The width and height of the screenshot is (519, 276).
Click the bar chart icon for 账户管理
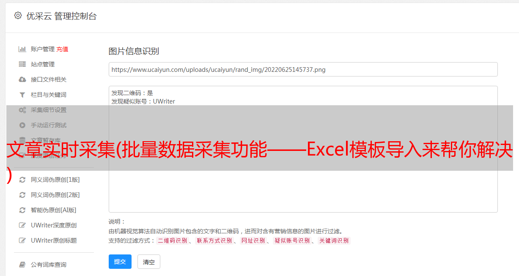22,49
